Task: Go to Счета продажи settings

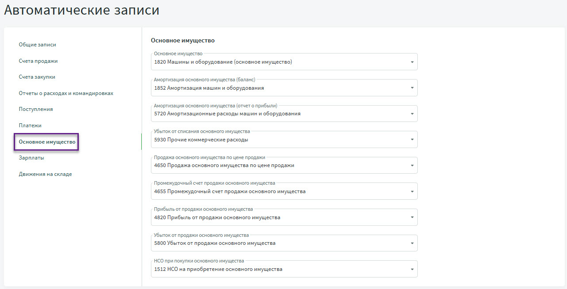Action: coord(38,61)
